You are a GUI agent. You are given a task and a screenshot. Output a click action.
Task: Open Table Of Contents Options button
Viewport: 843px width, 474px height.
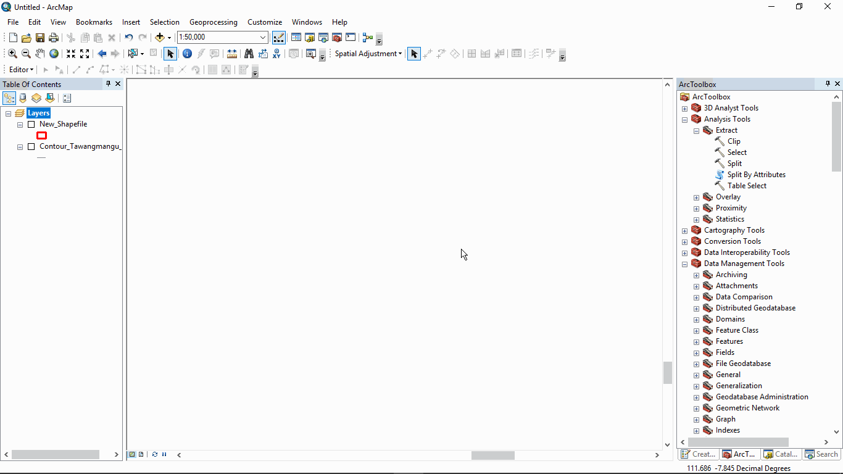coord(67,98)
